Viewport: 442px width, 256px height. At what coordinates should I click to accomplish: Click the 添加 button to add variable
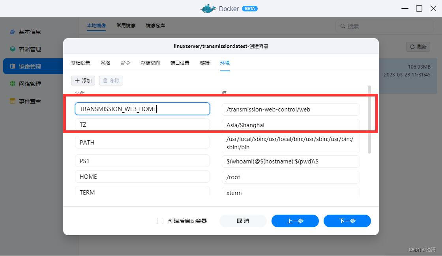pyautogui.click(x=83, y=81)
